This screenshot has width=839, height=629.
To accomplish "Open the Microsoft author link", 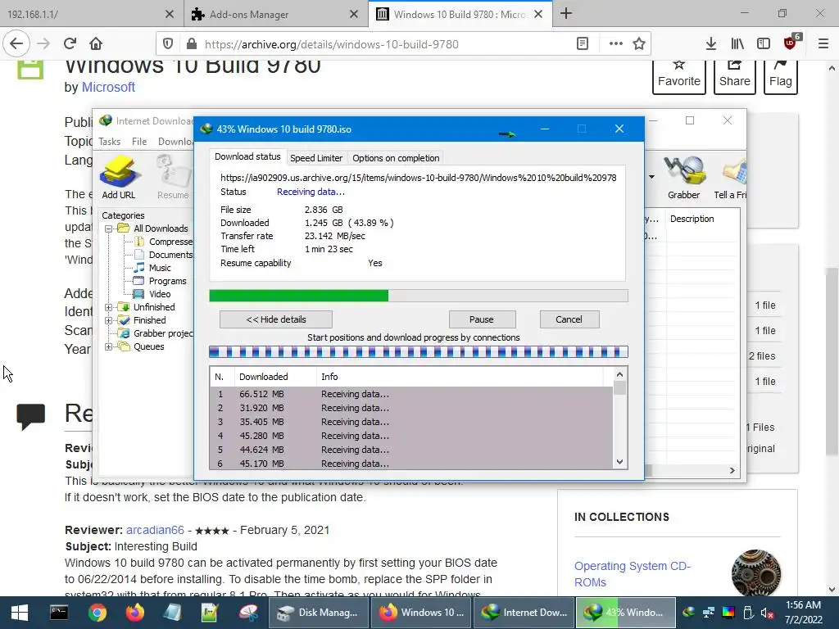I will click(x=108, y=87).
